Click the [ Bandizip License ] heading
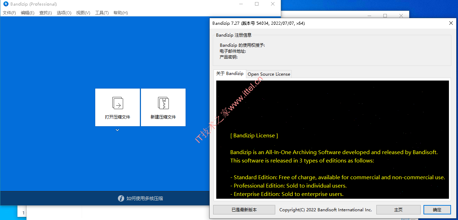Screen dimensions: 458x220 click(x=254, y=136)
